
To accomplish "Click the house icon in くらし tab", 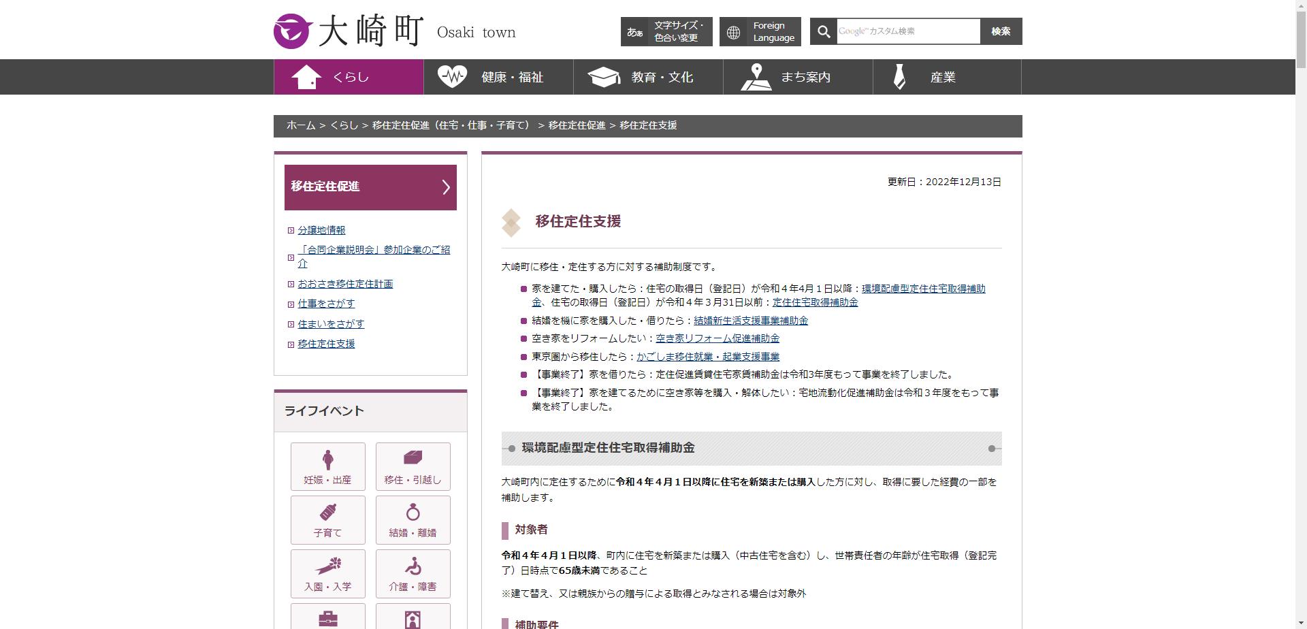I will (x=306, y=77).
